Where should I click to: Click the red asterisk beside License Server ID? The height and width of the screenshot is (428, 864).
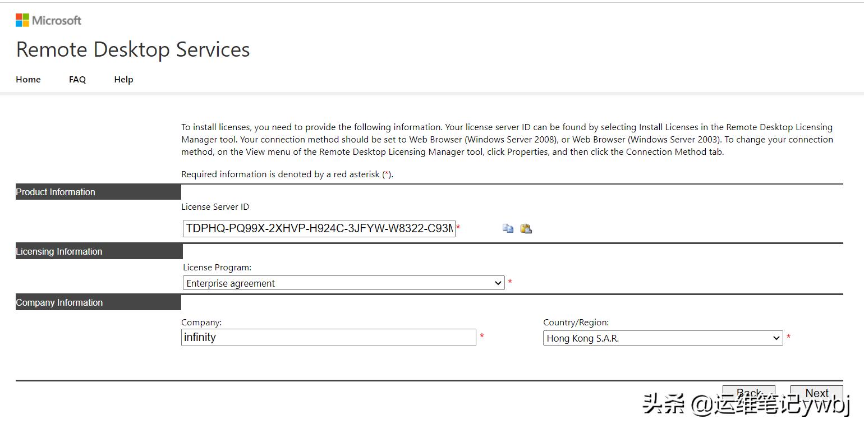[458, 228]
